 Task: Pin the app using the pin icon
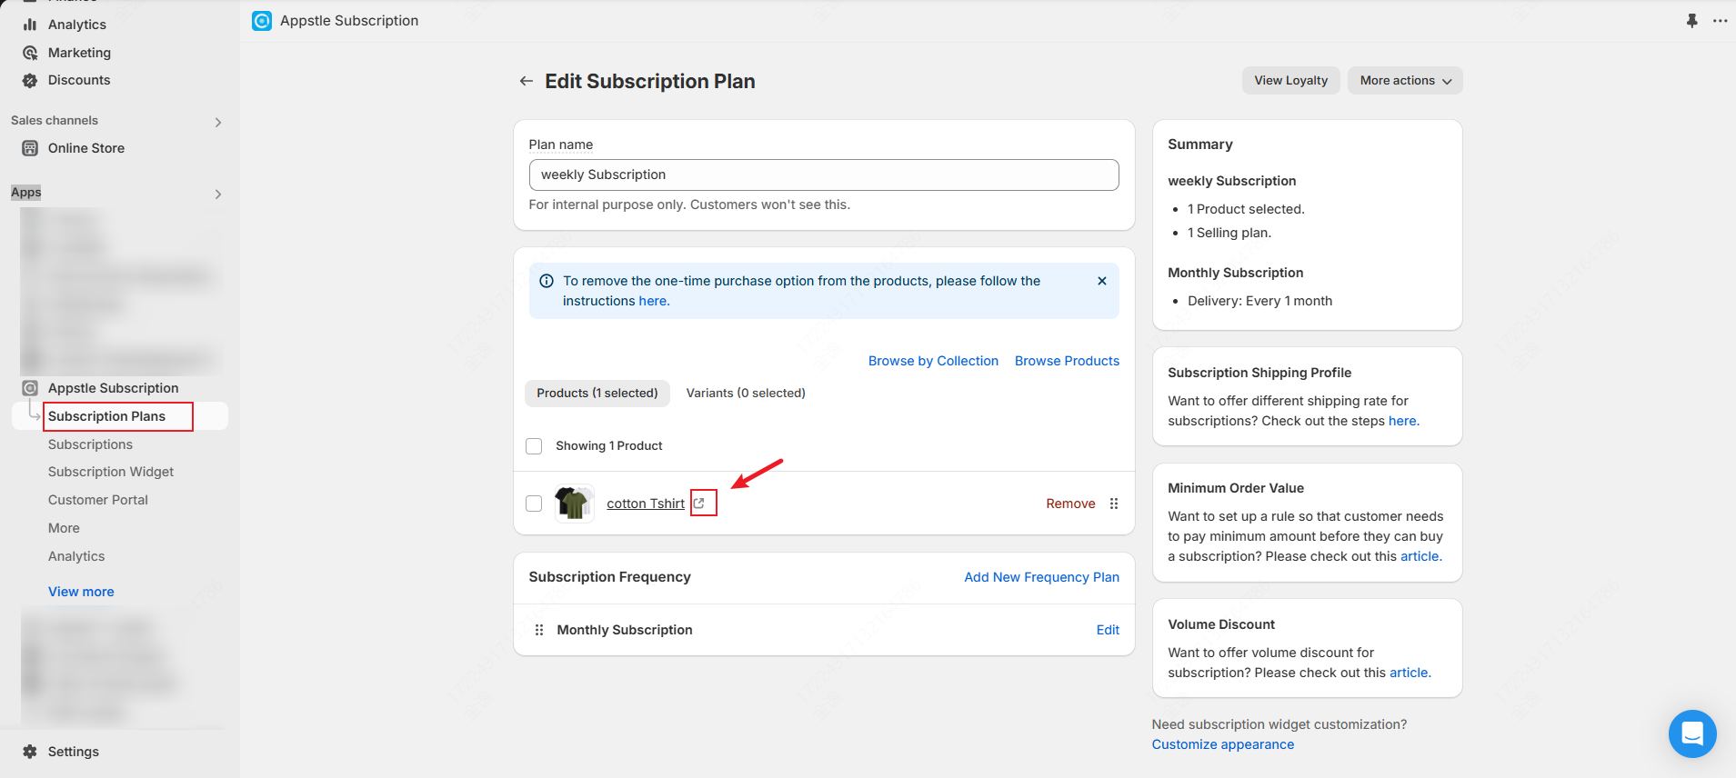[1691, 20]
